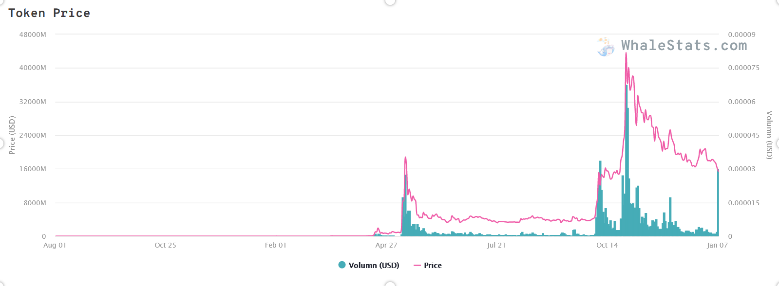Select the Oct 14 x-axis label
779x286 pixels.
click(x=607, y=245)
